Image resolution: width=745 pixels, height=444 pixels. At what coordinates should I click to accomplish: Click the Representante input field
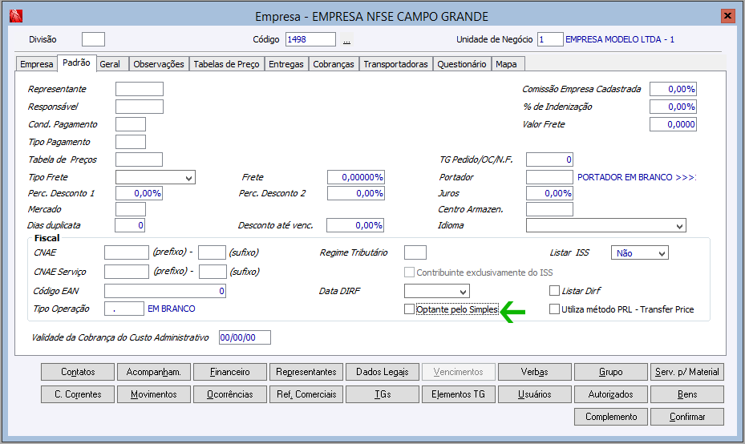(x=140, y=89)
